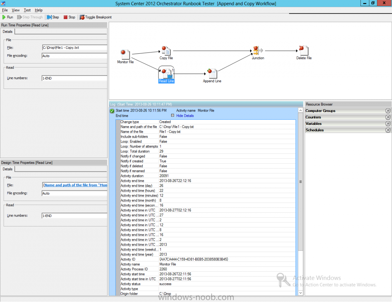The height and width of the screenshot is (302, 392).
Task: Click Run Time File encoding field
Action: click(x=74, y=56)
